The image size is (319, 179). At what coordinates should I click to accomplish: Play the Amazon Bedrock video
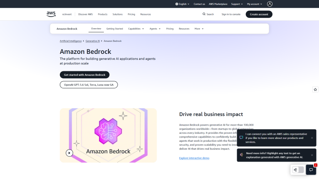[x=69, y=153]
